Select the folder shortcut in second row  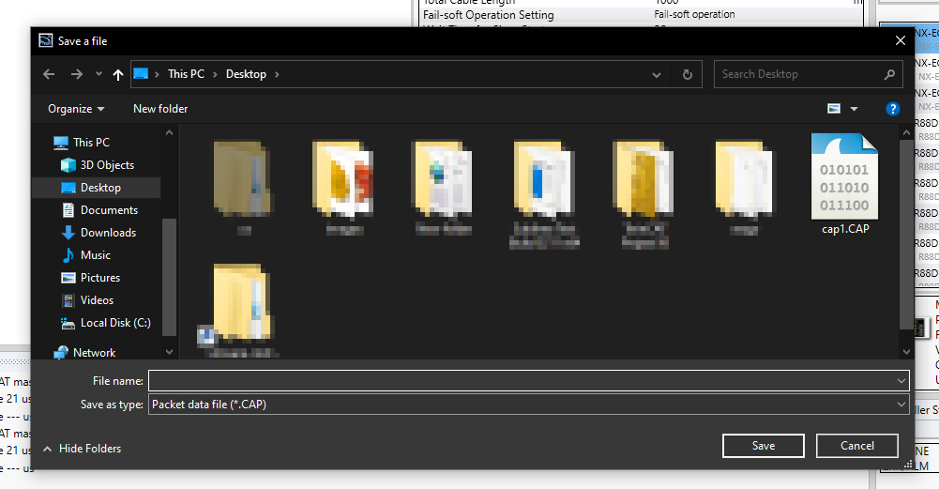[242, 311]
